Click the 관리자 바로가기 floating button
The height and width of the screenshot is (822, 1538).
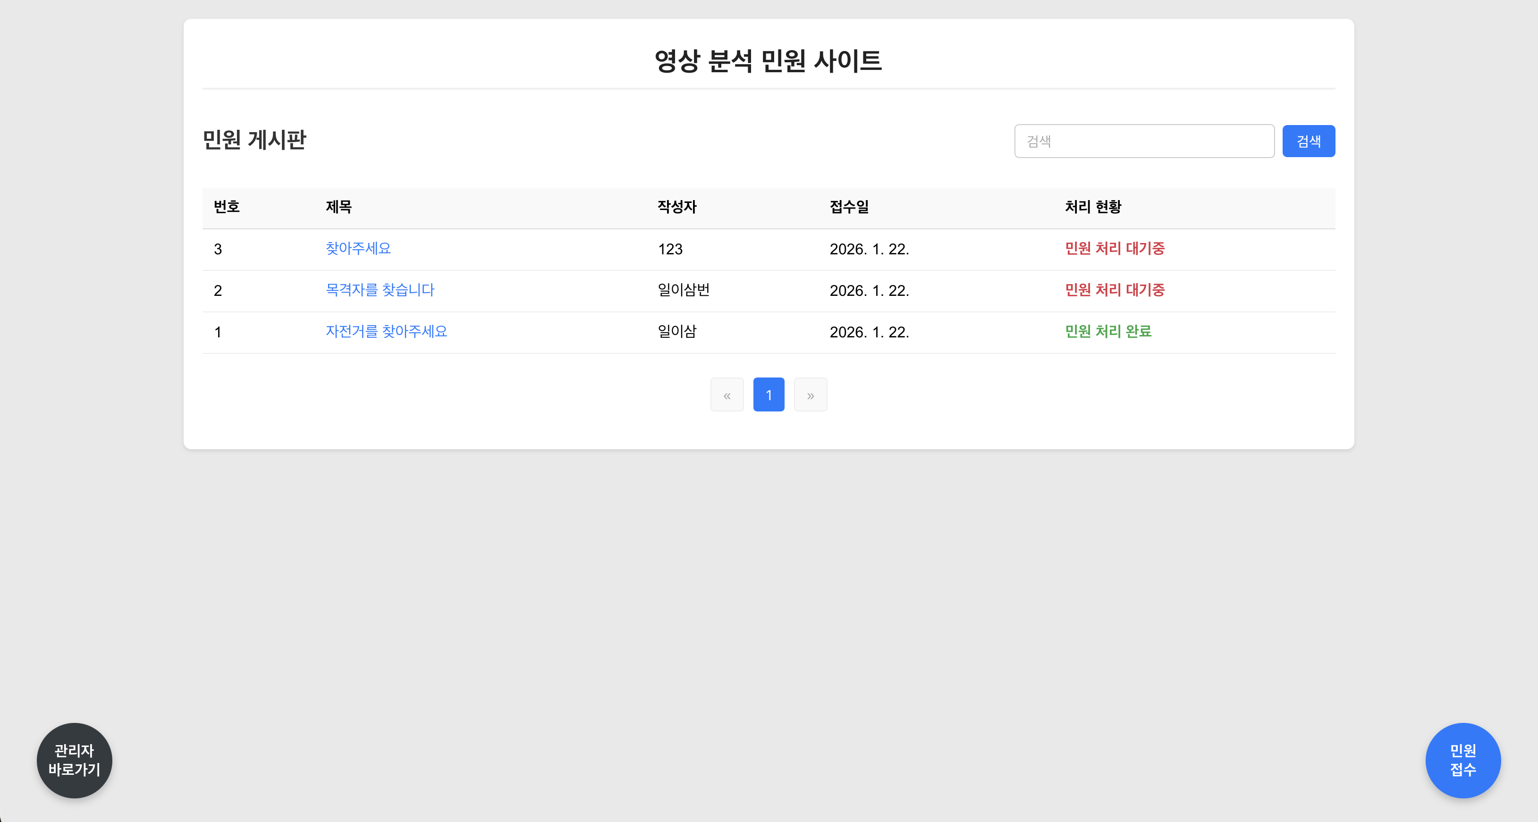click(74, 761)
